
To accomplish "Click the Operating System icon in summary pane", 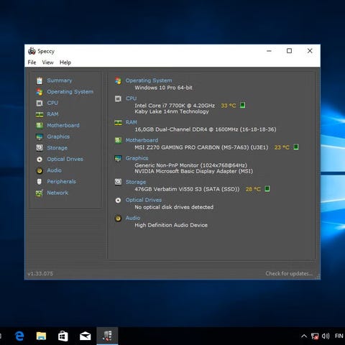I will coord(118,80).
